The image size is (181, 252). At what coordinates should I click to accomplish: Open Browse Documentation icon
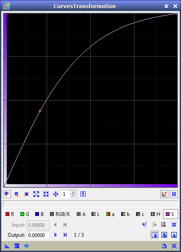[164, 246]
